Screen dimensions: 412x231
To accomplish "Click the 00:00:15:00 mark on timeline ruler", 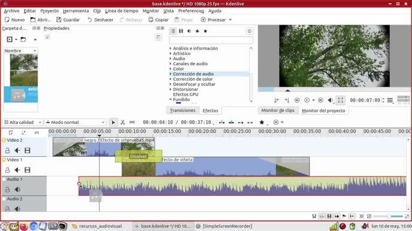I will pos(167,131).
